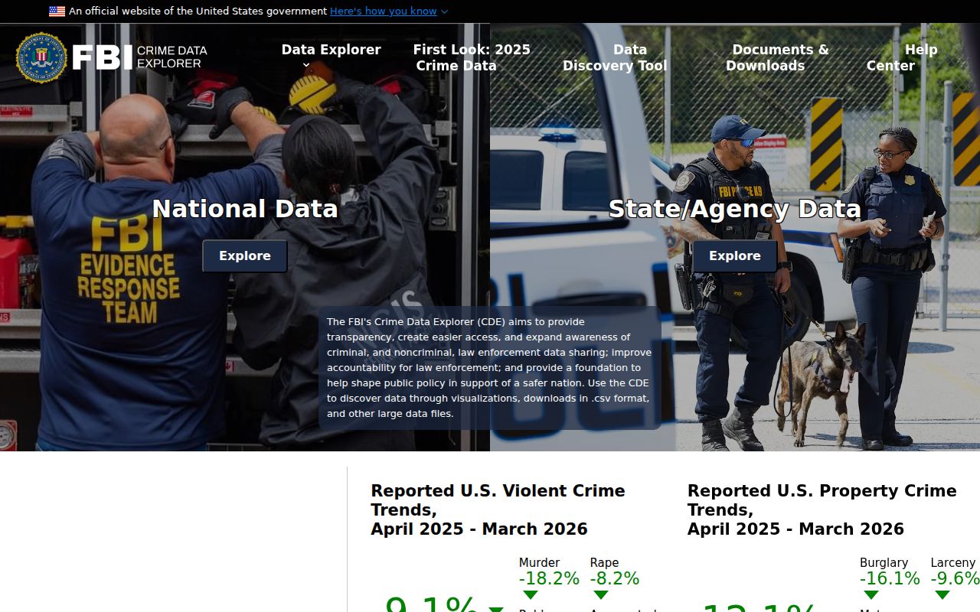
Task: Open the Data Explorer dropdown menu
Action: (331, 57)
